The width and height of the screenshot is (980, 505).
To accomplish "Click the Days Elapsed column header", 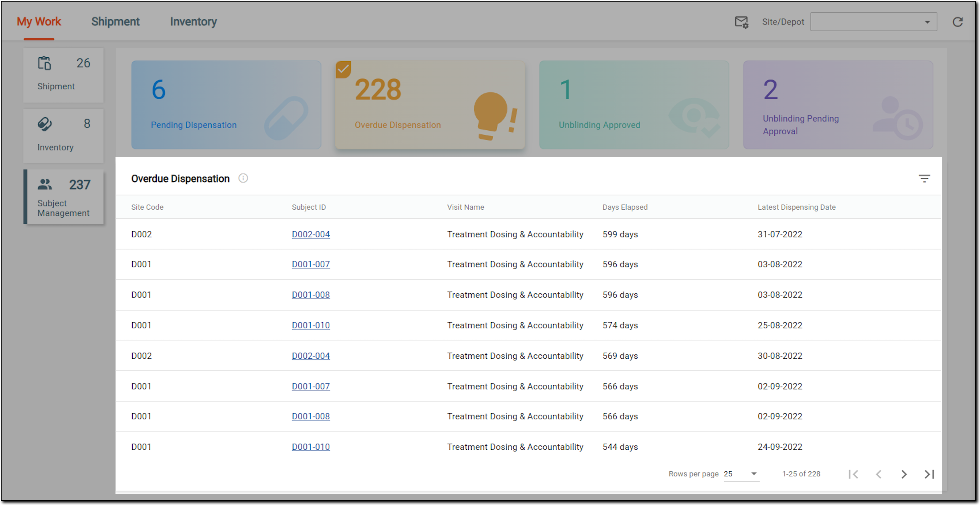I will pyautogui.click(x=625, y=207).
